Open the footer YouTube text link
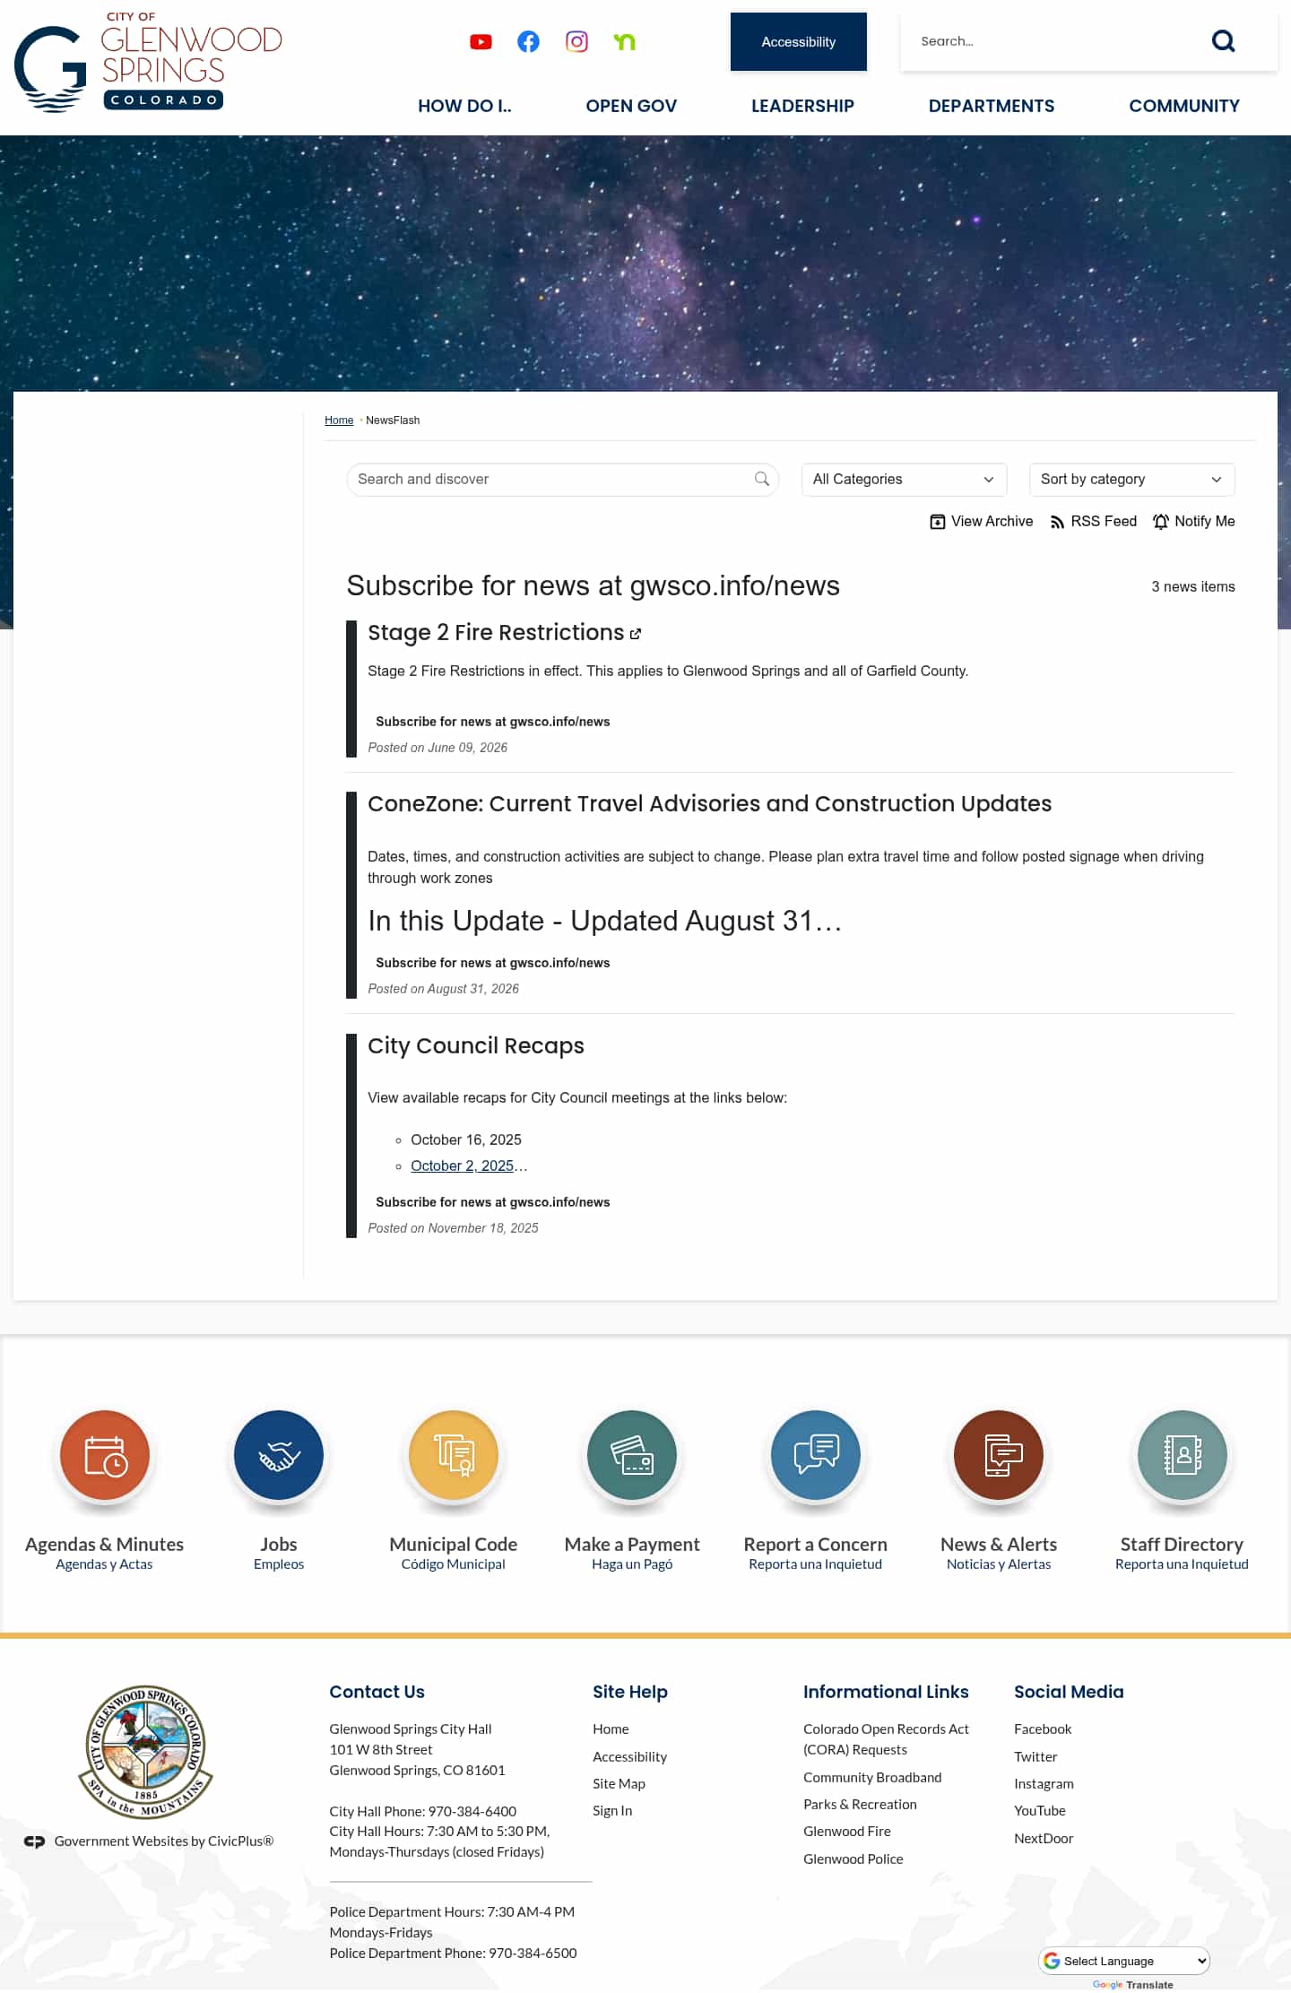1291x1993 pixels. pos(1040,1810)
